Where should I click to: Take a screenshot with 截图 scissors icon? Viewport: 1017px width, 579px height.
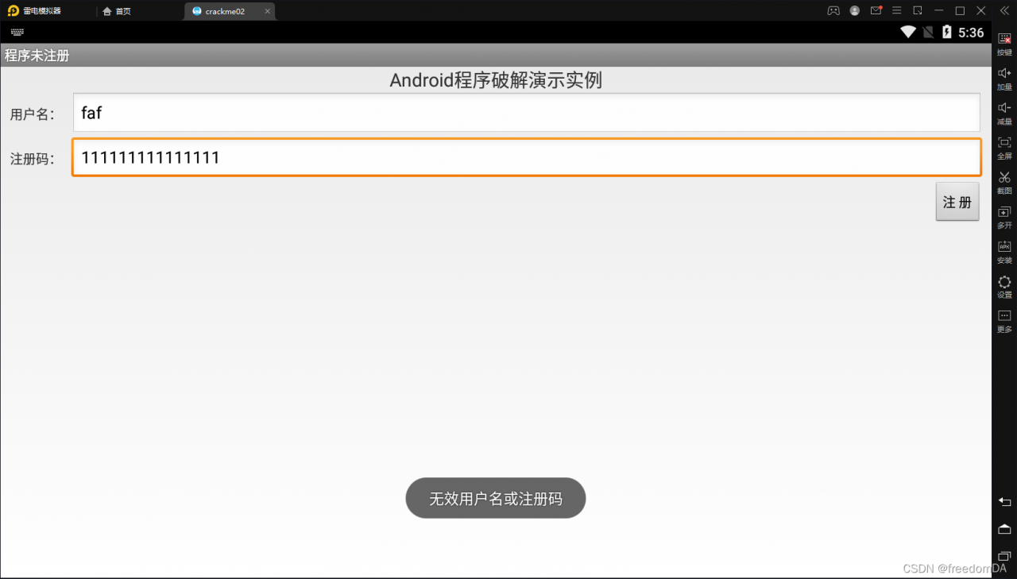1004,182
